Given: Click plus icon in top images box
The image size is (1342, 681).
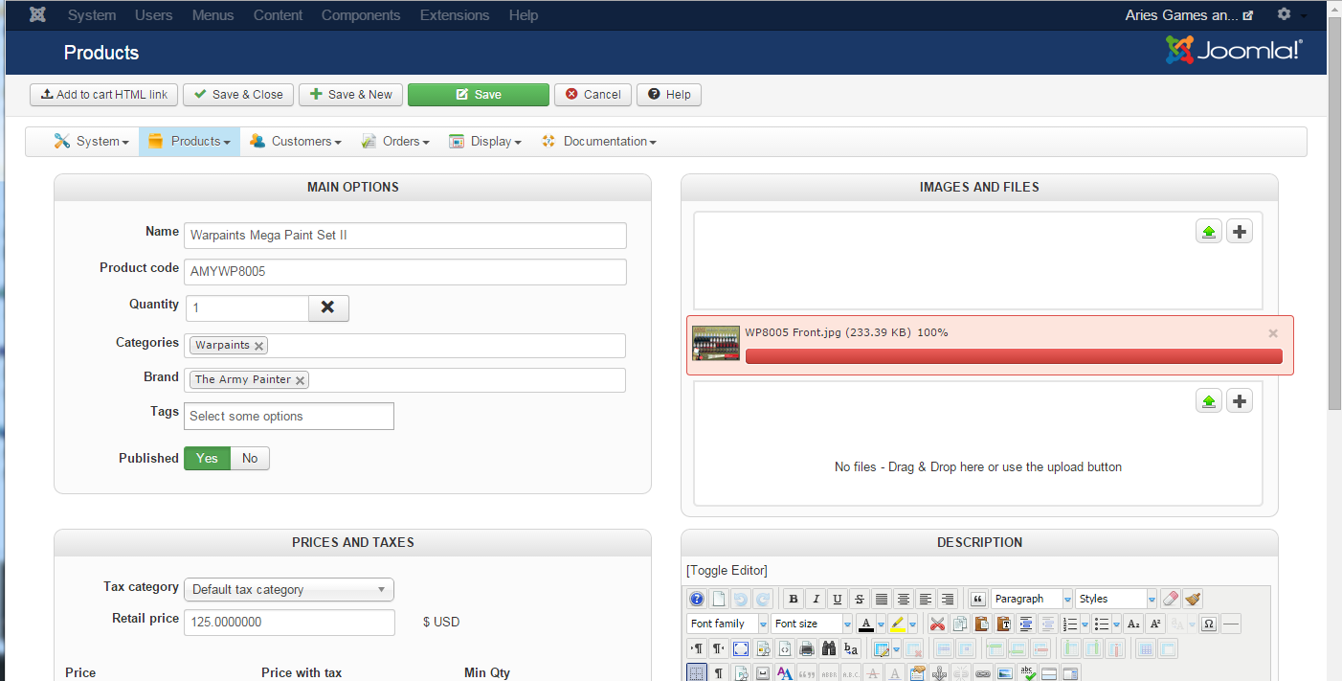Looking at the screenshot, I should (x=1240, y=232).
